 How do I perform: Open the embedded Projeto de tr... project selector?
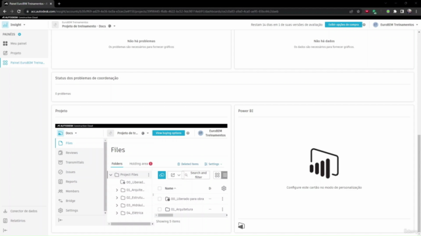pos(147,133)
